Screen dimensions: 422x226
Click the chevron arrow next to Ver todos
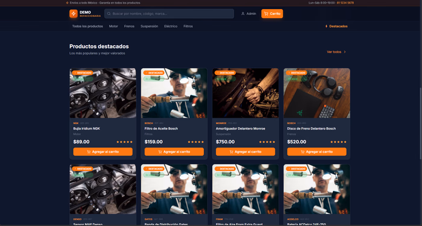(345, 52)
